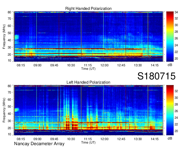Click the "Right Handed Polarization" plot title

coord(88,9)
